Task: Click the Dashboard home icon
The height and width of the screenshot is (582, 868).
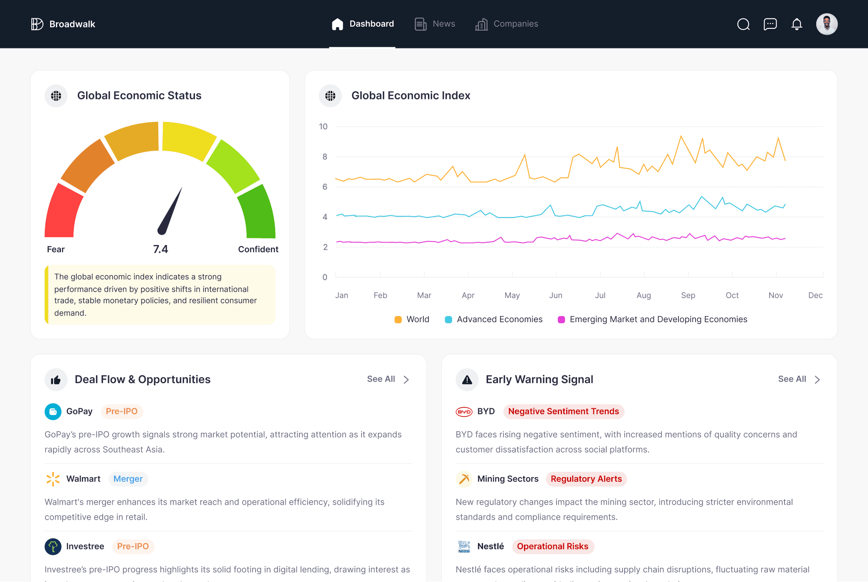Action: click(337, 24)
